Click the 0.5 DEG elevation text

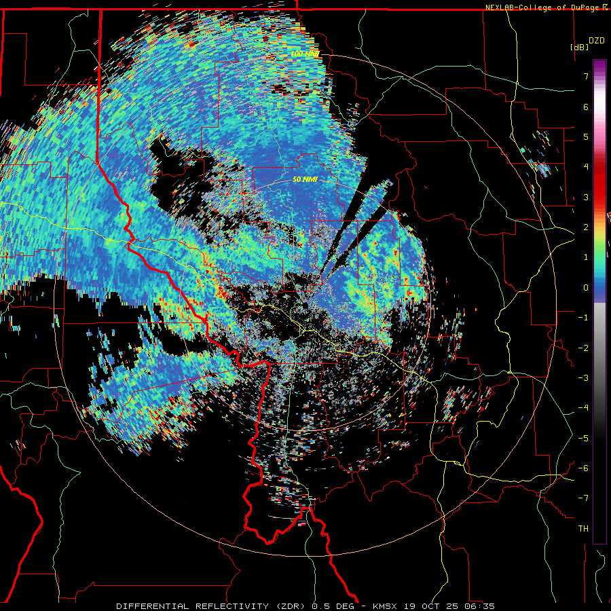pyautogui.click(x=333, y=606)
